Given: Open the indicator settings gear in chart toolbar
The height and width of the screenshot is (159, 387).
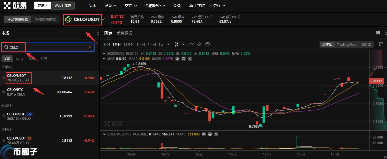Looking at the screenshot, I should [x=207, y=44].
